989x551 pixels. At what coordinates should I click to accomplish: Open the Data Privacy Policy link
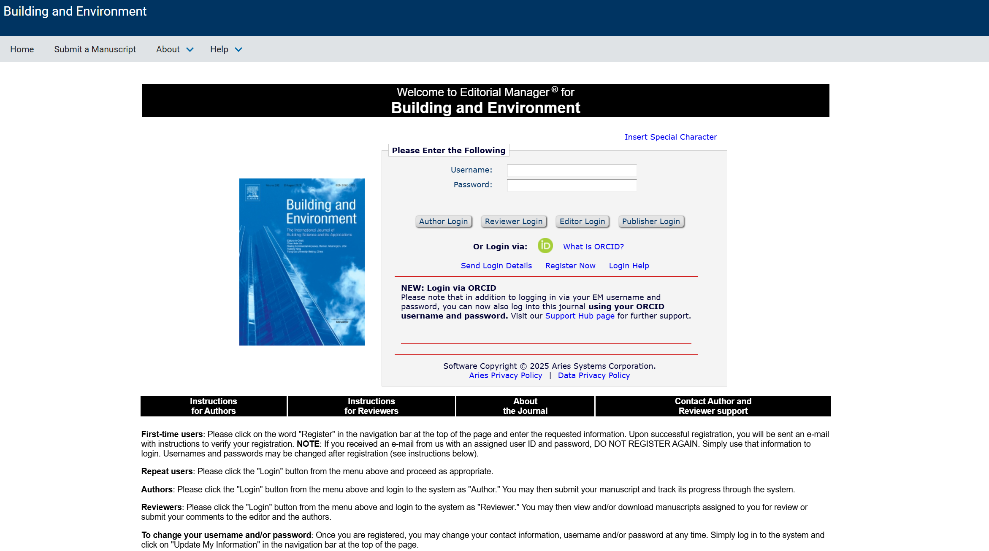[594, 375]
